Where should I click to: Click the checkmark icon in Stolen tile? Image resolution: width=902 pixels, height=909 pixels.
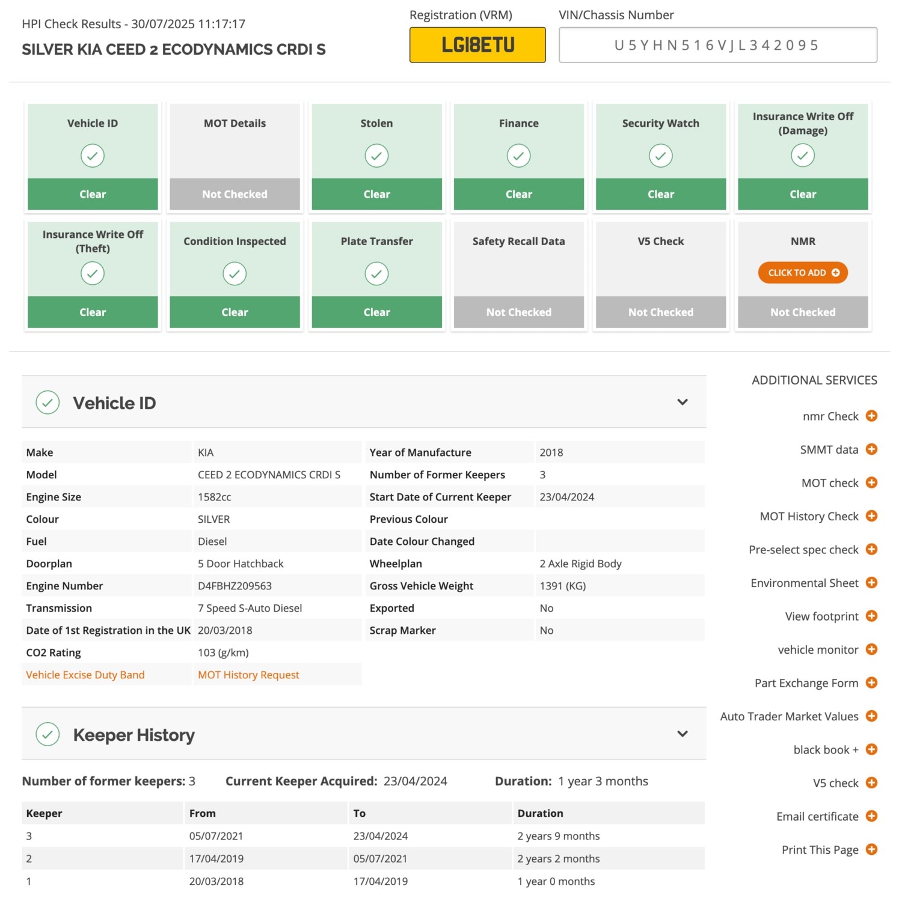click(376, 156)
